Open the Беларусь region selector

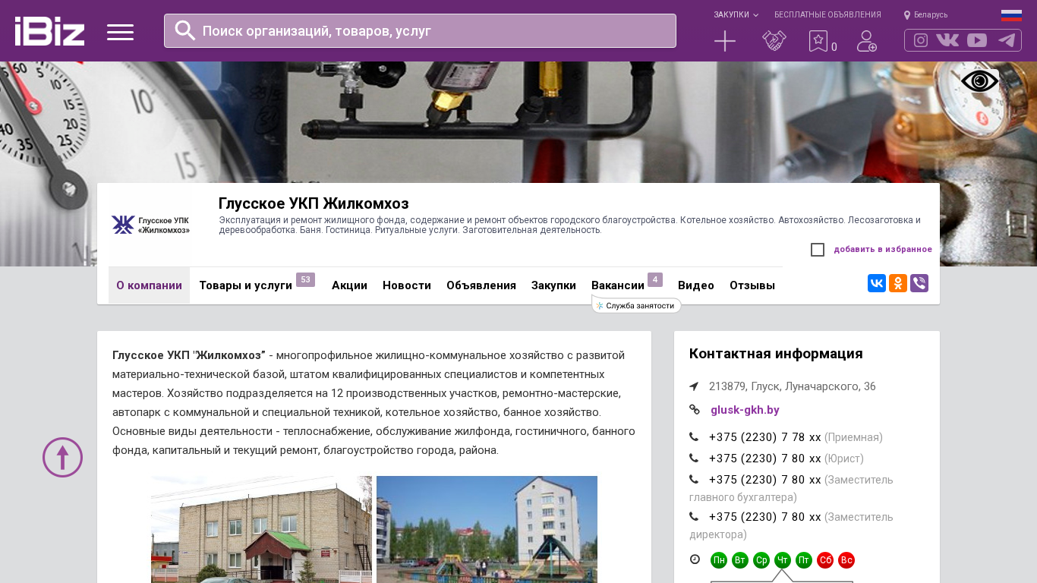925,15
